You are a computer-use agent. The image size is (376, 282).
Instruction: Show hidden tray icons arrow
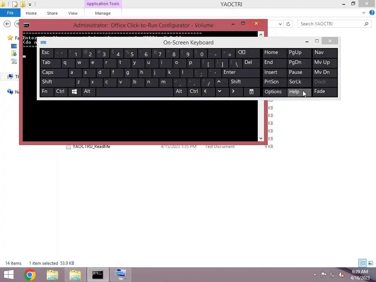(x=315, y=275)
